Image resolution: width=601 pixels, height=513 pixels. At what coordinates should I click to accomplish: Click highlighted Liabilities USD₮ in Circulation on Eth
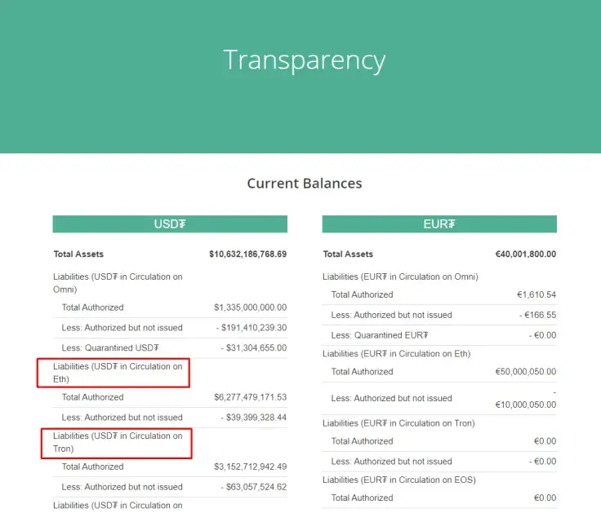tap(118, 373)
